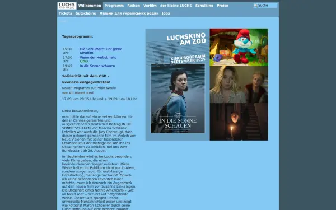
Task: Open Wenn der Herbst naht film link
Action: 98,58
